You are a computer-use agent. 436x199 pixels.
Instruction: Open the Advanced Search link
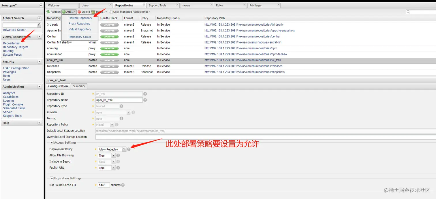tap(15, 30)
